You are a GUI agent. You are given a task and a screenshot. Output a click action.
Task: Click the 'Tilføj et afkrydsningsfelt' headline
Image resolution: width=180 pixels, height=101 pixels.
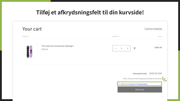[90, 12]
